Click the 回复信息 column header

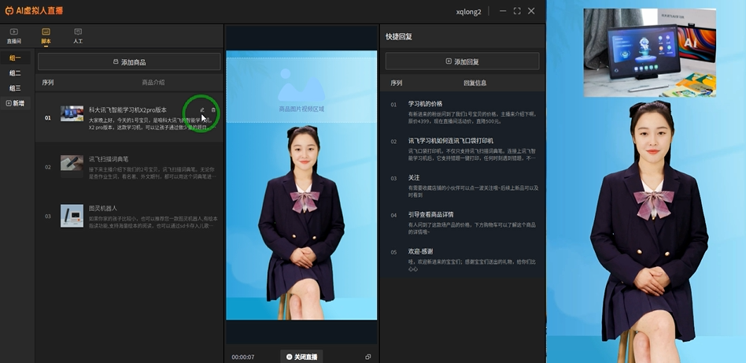pyautogui.click(x=475, y=83)
